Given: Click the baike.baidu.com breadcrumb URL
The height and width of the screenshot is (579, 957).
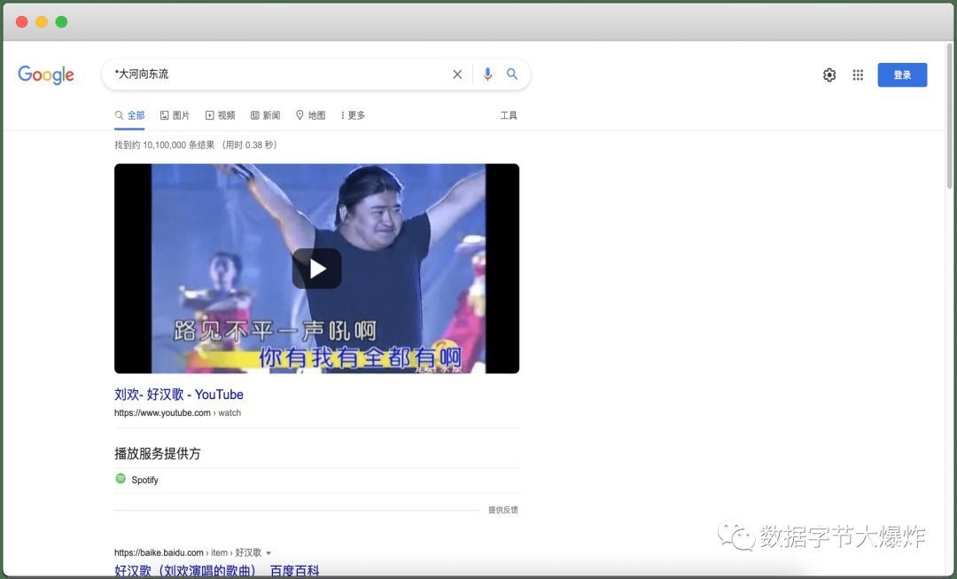Looking at the screenshot, I should pyautogui.click(x=187, y=552).
